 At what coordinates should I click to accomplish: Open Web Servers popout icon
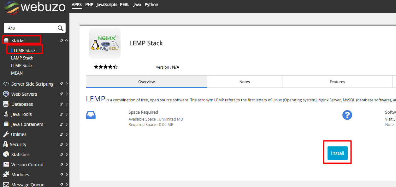[62, 94]
